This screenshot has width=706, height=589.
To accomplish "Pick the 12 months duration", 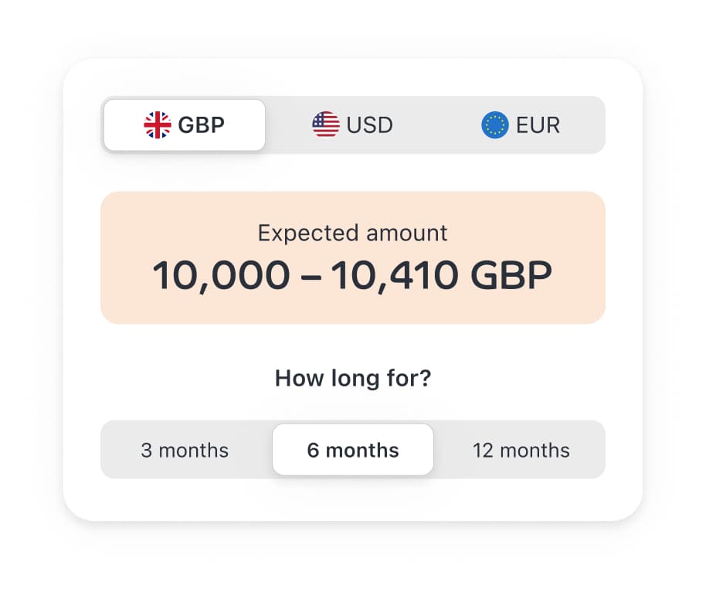I will 521,451.
